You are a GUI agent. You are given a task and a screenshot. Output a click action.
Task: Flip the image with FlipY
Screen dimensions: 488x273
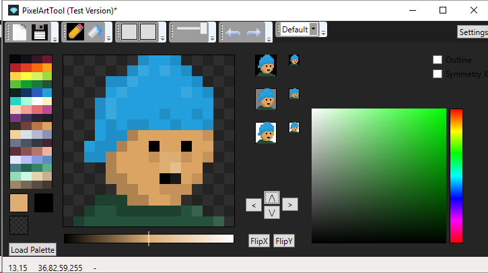pos(284,241)
